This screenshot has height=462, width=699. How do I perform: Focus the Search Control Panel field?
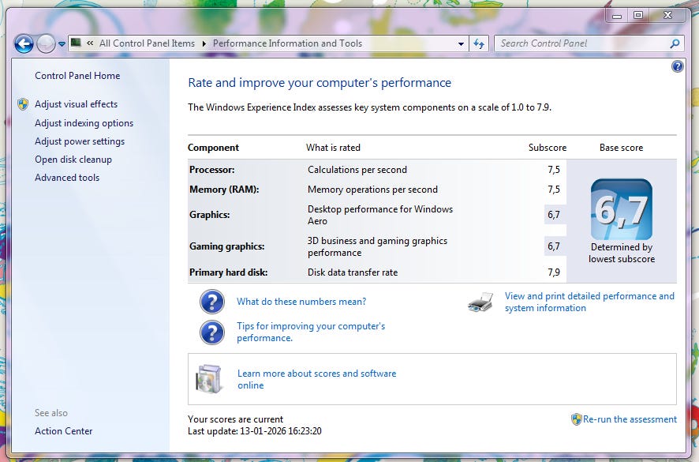pyautogui.click(x=581, y=44)
